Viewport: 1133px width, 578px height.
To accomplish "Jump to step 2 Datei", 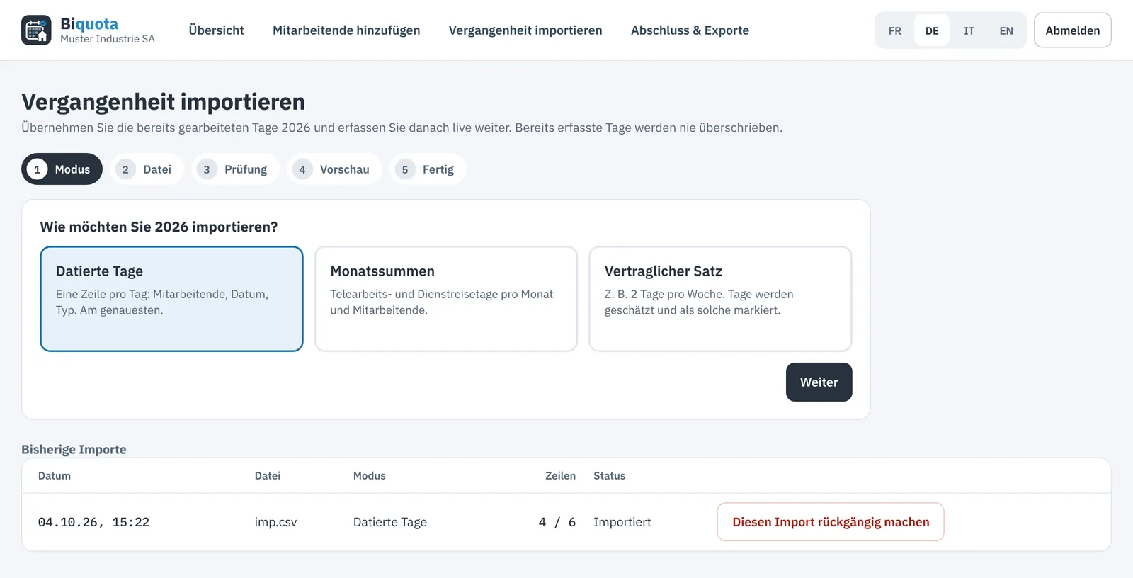I will 147,169.
